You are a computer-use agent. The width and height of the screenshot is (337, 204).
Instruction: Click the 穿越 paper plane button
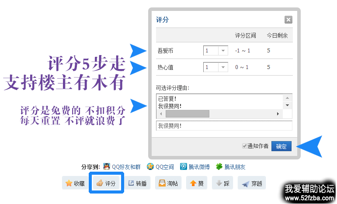[252, 183]
